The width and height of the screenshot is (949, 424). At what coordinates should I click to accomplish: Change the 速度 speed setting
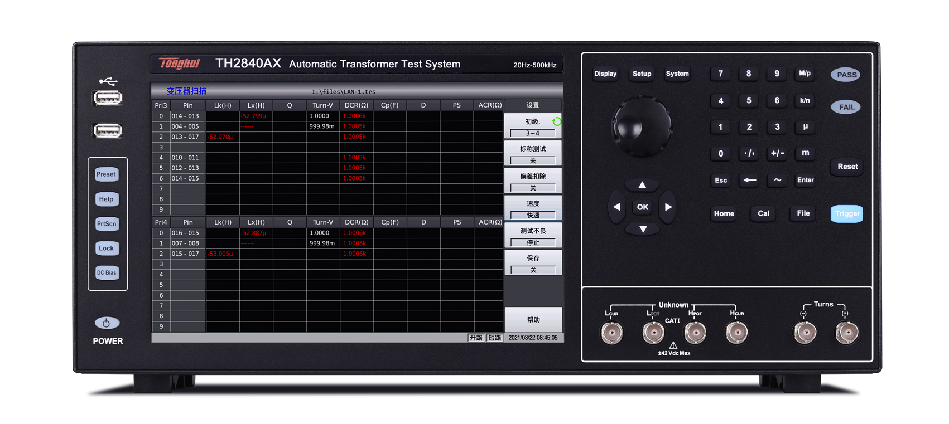click(533, 208)
